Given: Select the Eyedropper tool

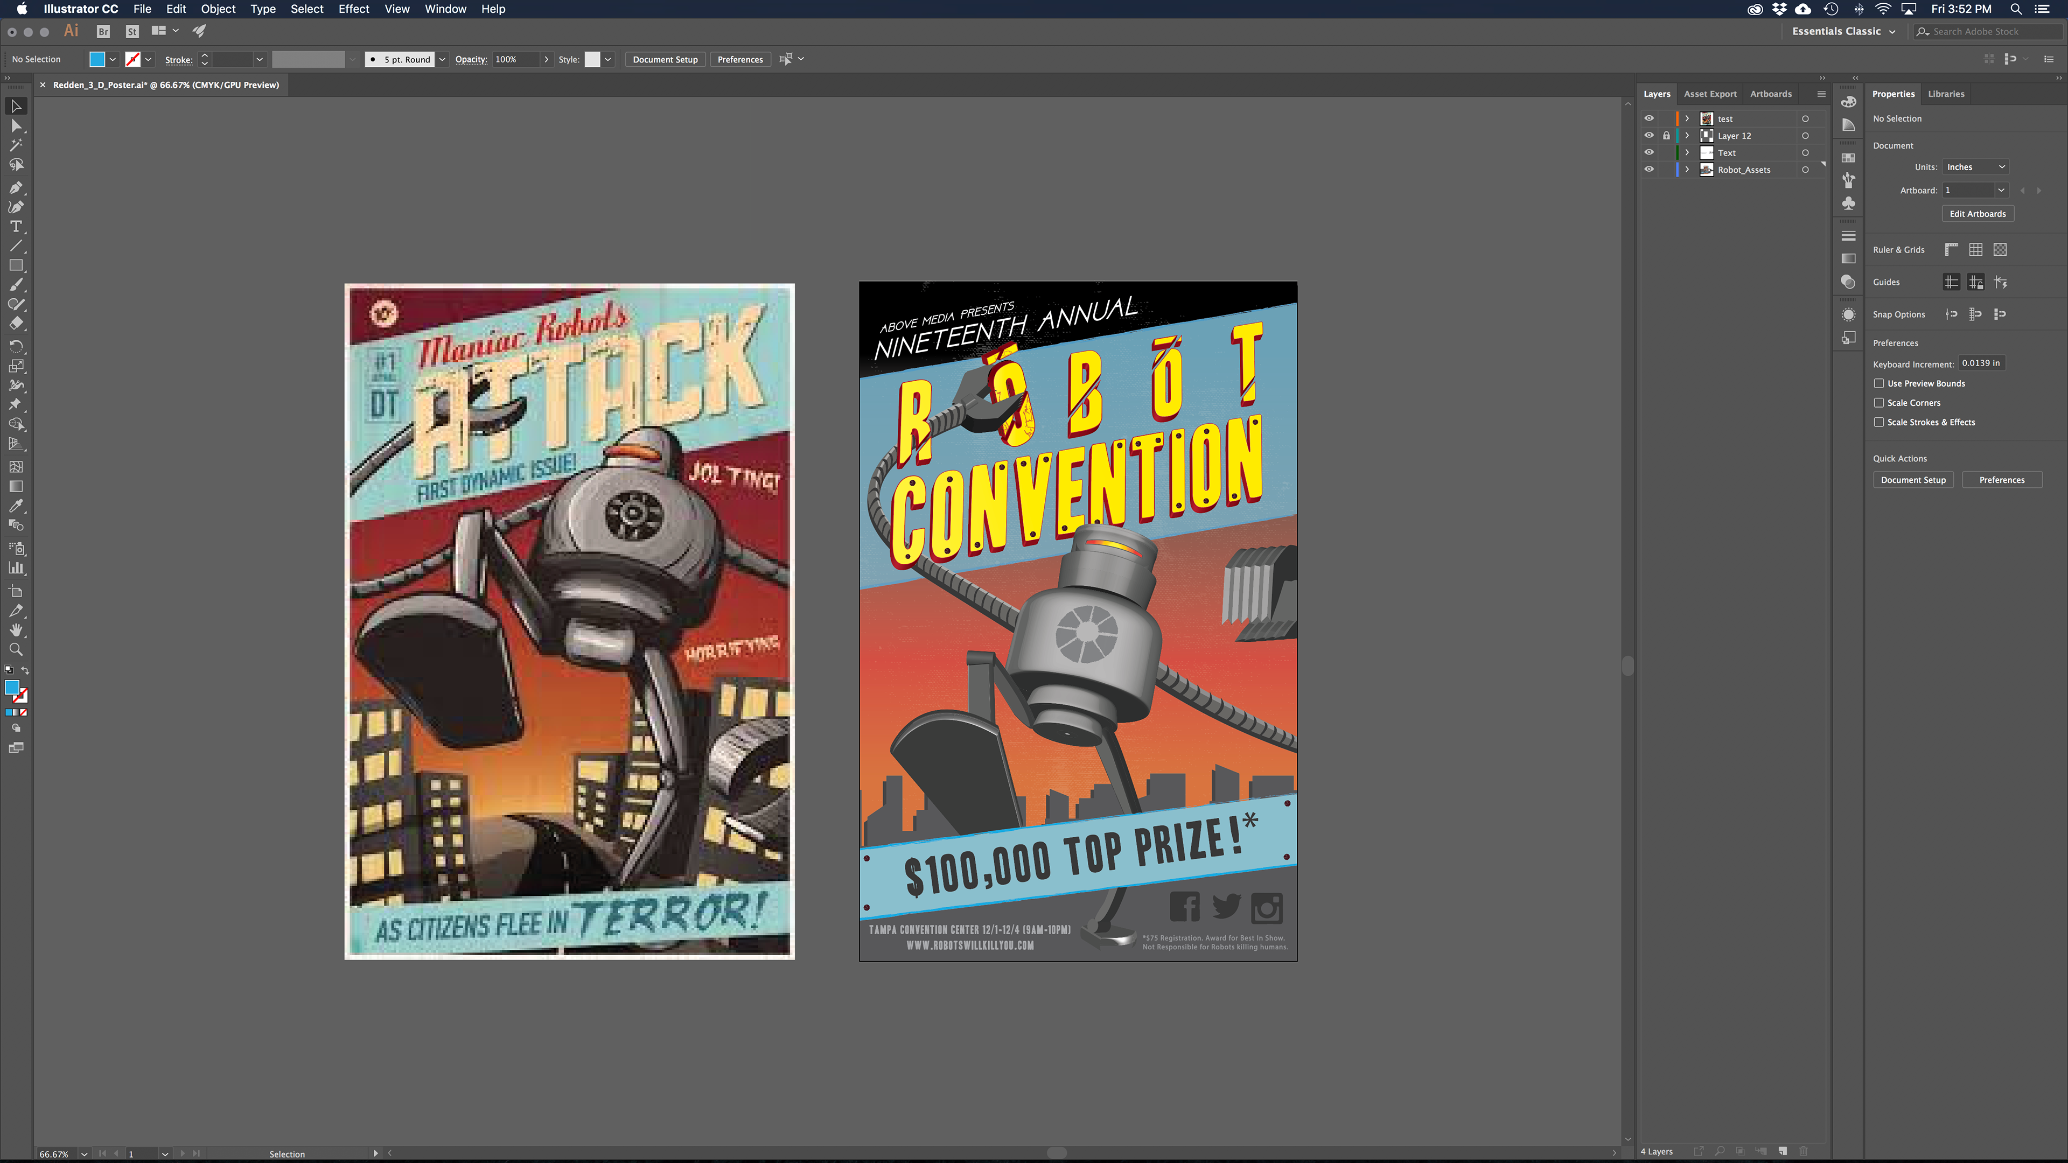Looking at the screenshot, I should pos(15,506).
